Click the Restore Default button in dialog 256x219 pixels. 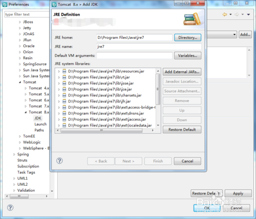pos(182,130)
